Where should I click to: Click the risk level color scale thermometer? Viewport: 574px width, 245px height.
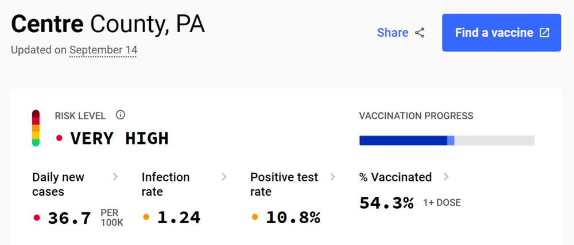[x=36, y=128]
